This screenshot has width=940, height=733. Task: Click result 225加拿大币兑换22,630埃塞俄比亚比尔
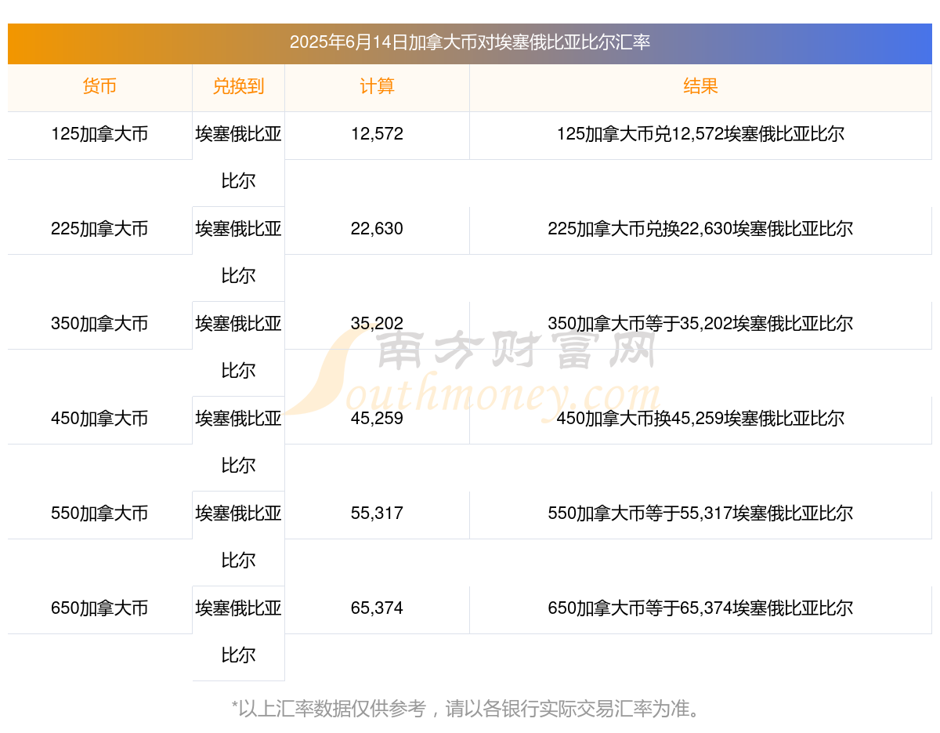tap(700, 229)
